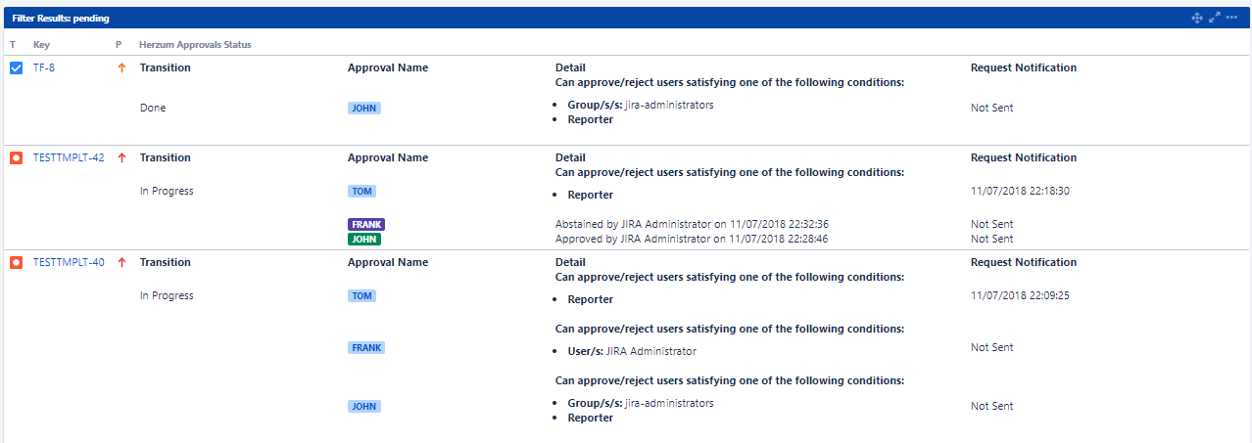Screen dimensions: 1252x443
Task: Click the JOHN badge in TF-8 row
Action: [364, 108]
